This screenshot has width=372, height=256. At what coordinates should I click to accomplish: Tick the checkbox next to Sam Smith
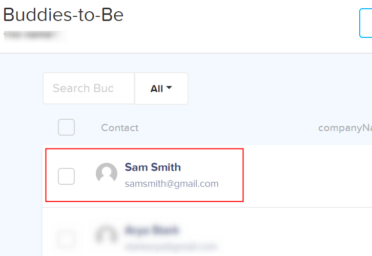66,176
